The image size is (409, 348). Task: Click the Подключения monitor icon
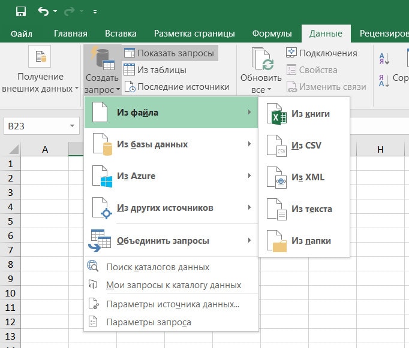(x=291, y=53)
